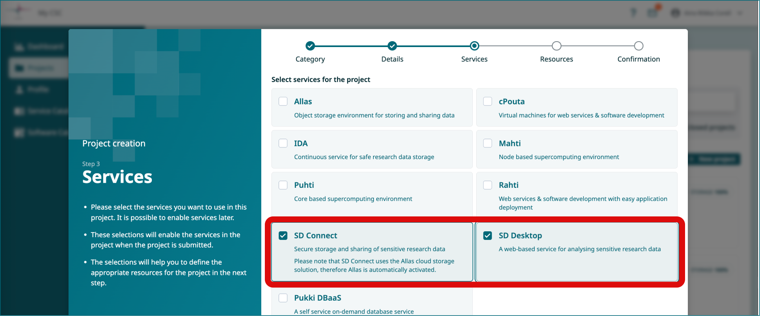
Task: Jump to the Confirmation step
Action: tap(638, 46)
